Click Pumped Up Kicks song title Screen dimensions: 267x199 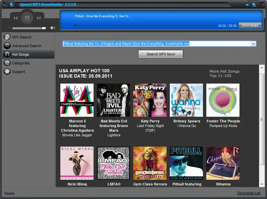point(223,126)
